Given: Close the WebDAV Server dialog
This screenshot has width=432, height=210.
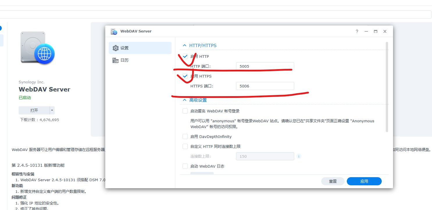Looking at the screenshot, I should point(385,31).
